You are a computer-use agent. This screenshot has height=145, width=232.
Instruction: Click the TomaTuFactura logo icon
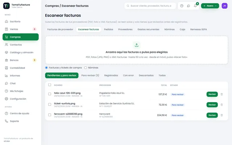pyautogui.click(x=7, y=6)
